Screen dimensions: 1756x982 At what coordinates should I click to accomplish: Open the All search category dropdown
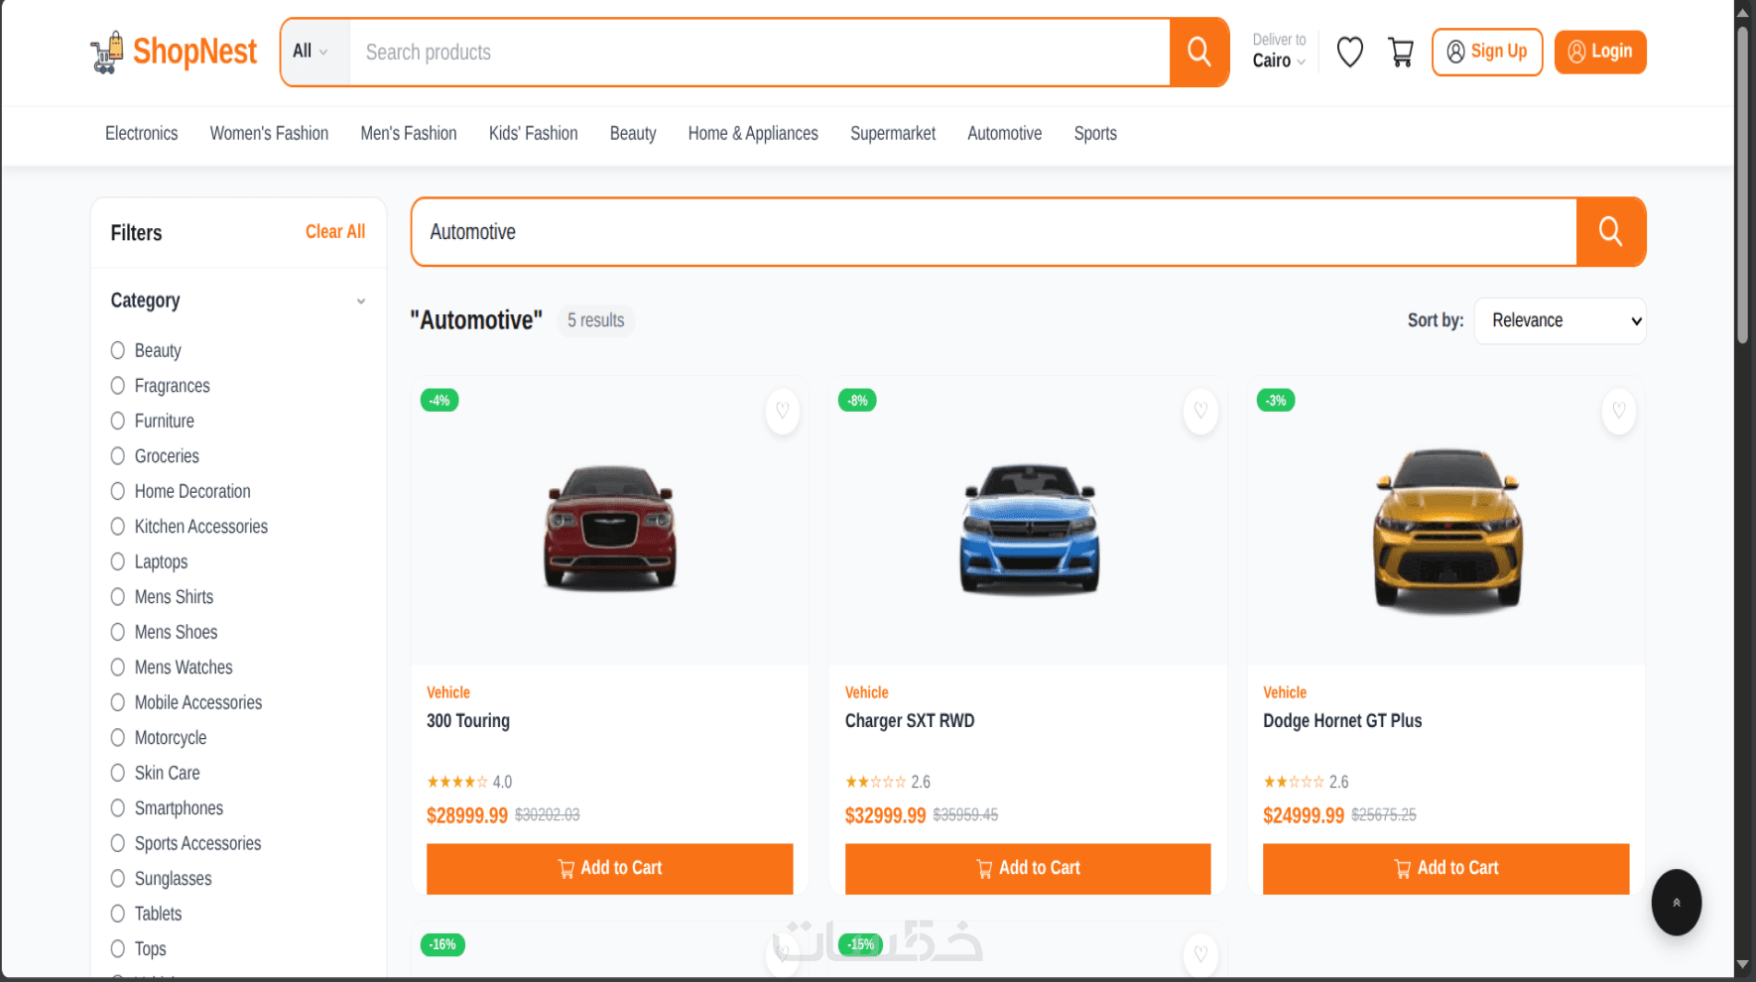tap(315, 52)
